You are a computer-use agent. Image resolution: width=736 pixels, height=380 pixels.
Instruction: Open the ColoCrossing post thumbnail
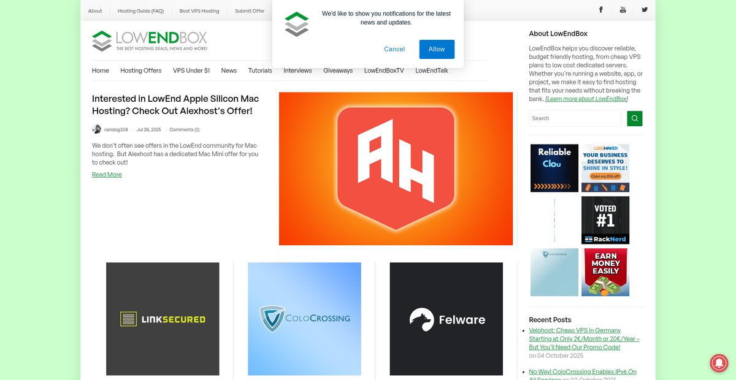pos(304,319)
